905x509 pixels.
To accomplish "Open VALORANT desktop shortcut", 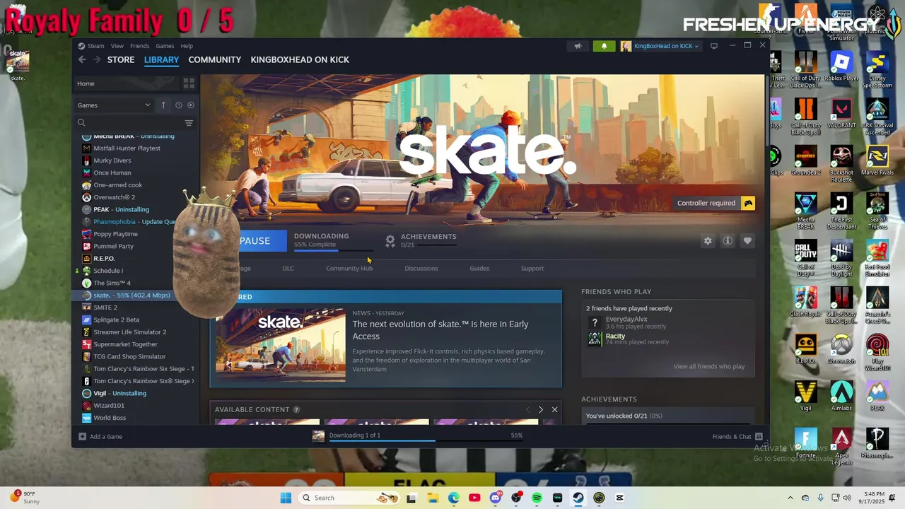I will (x=841, y=113).
